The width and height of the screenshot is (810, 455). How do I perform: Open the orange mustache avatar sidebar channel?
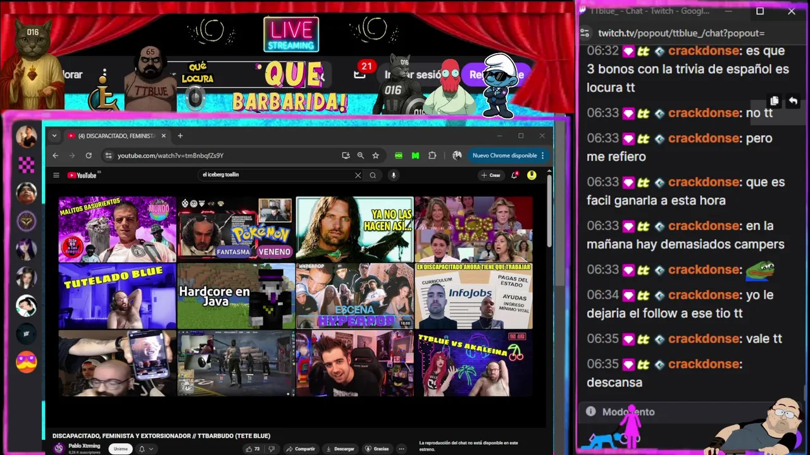pyautogui.click(x=27, y=361)
